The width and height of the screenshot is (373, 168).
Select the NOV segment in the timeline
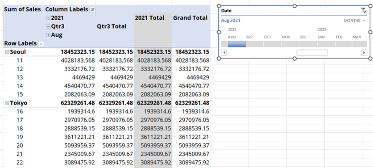tap(290, 44)
